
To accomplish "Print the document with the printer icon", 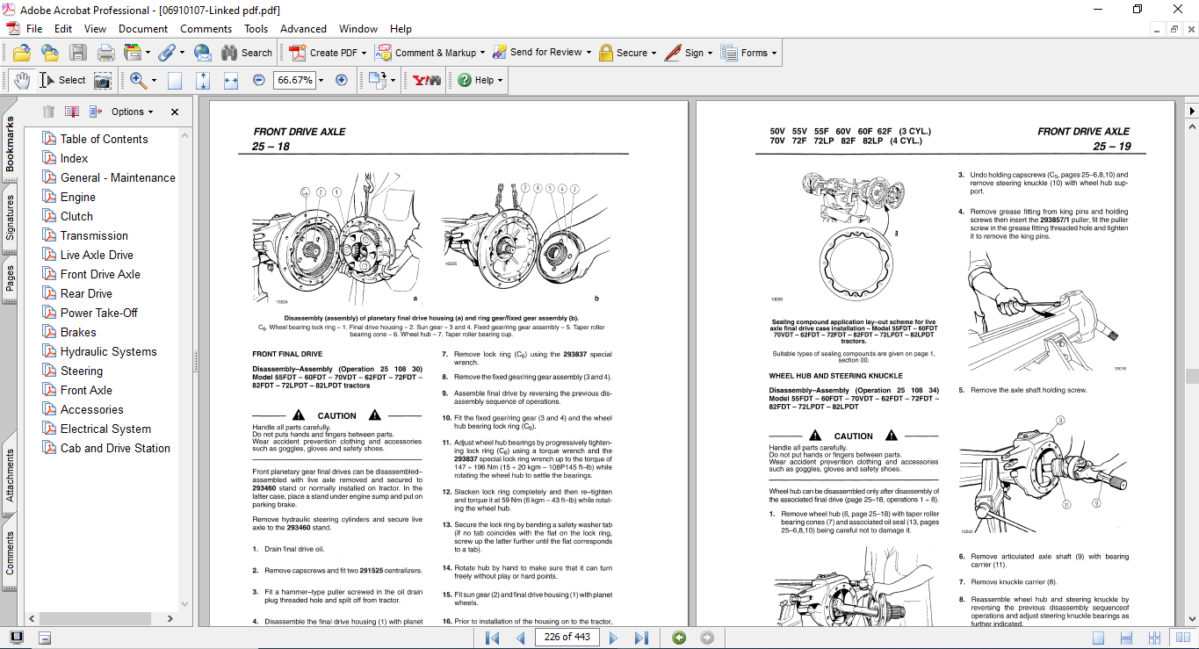I will [x=106, y=53].
